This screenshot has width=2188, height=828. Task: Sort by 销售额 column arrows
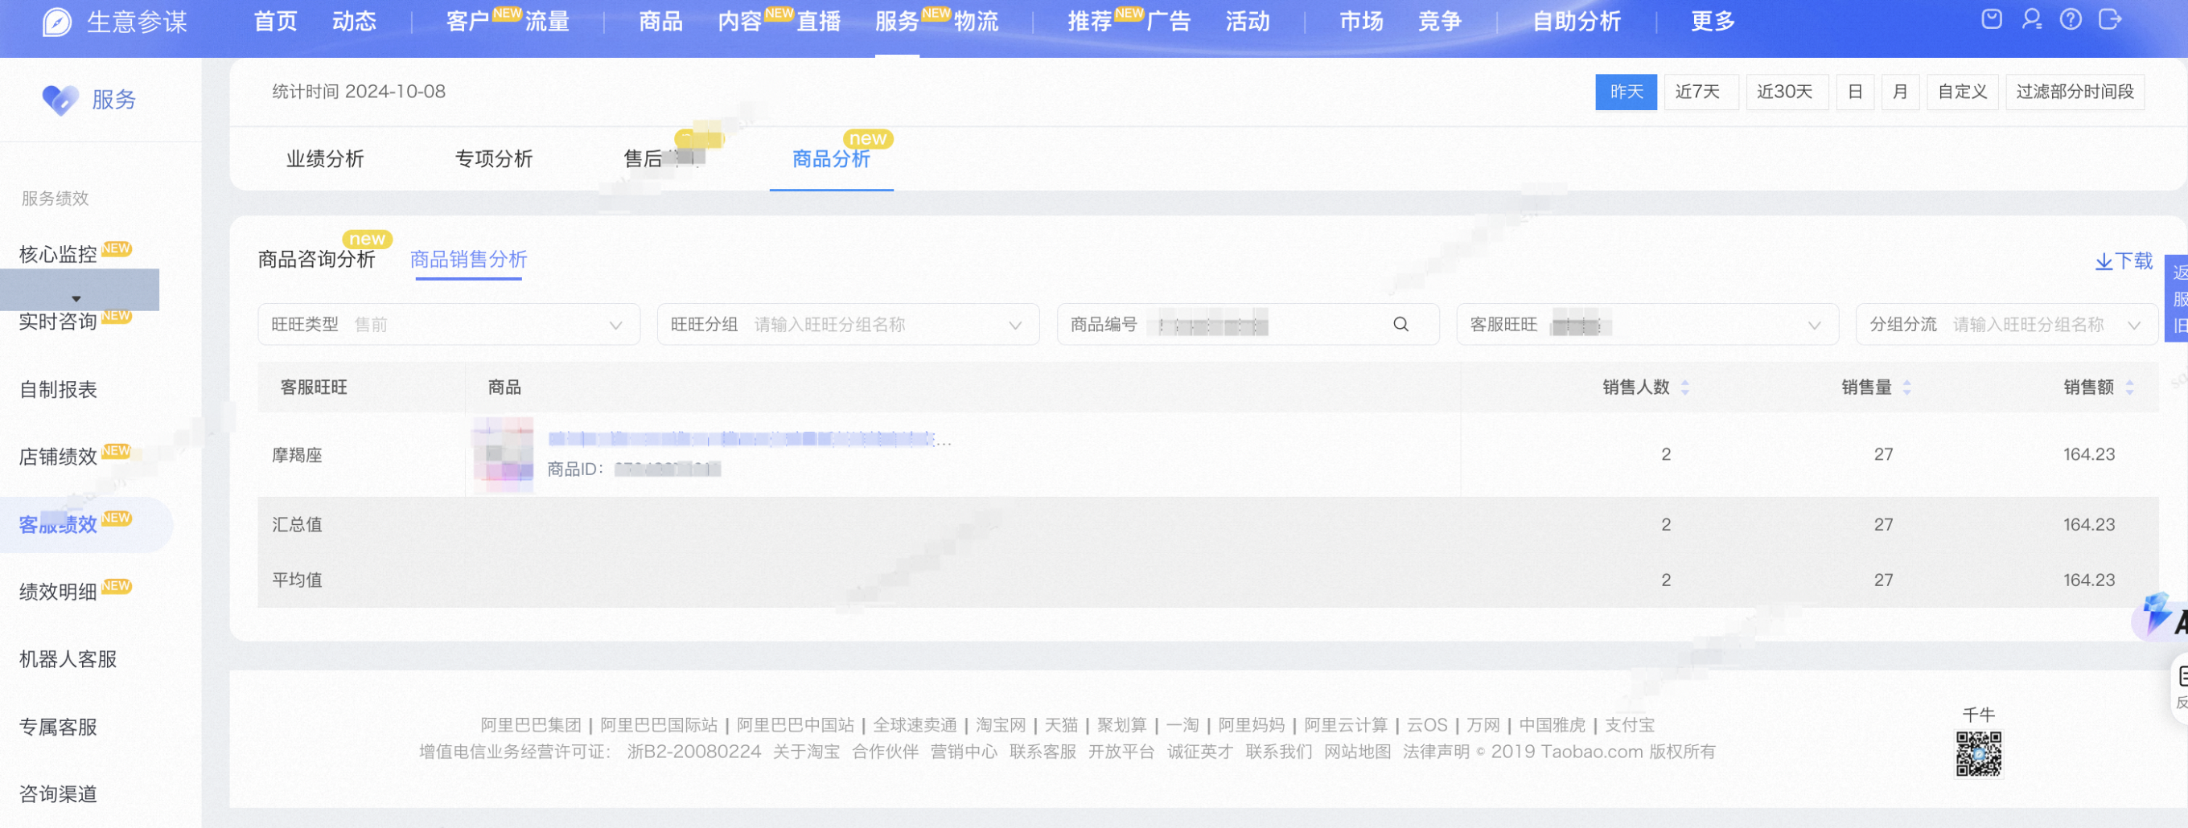[2129, 388]
